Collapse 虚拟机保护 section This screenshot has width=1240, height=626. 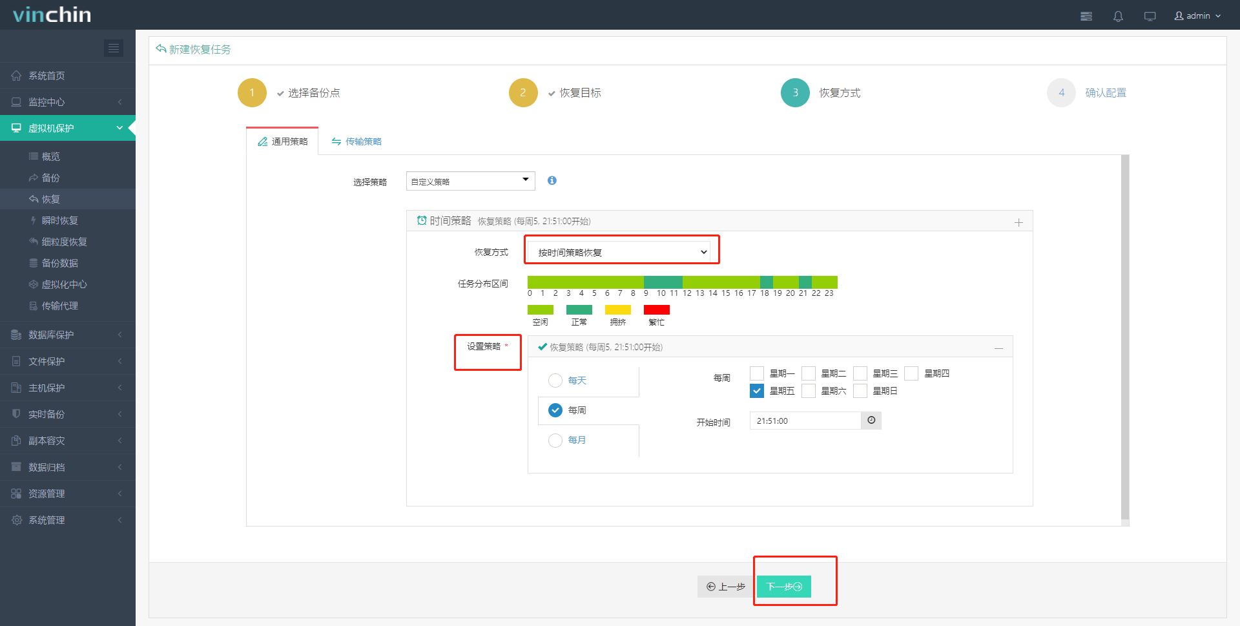click(x=68, y=128)
